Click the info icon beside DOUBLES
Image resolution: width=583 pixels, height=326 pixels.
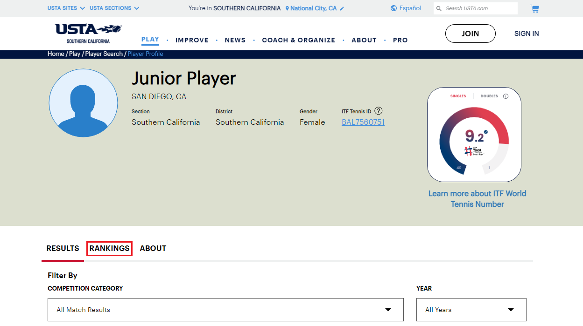click(x=507, y=96)
